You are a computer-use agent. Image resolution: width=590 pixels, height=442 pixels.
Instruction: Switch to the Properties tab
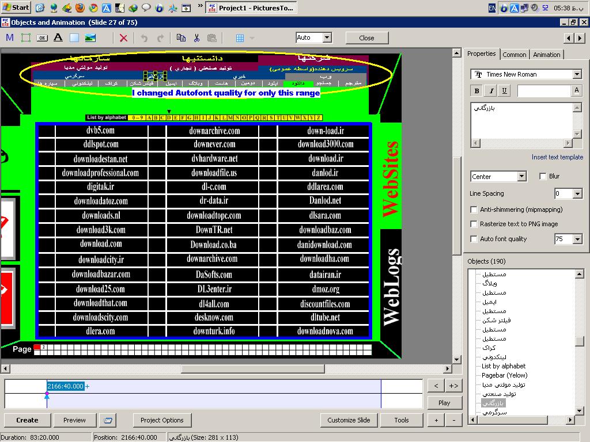(481, 54)
